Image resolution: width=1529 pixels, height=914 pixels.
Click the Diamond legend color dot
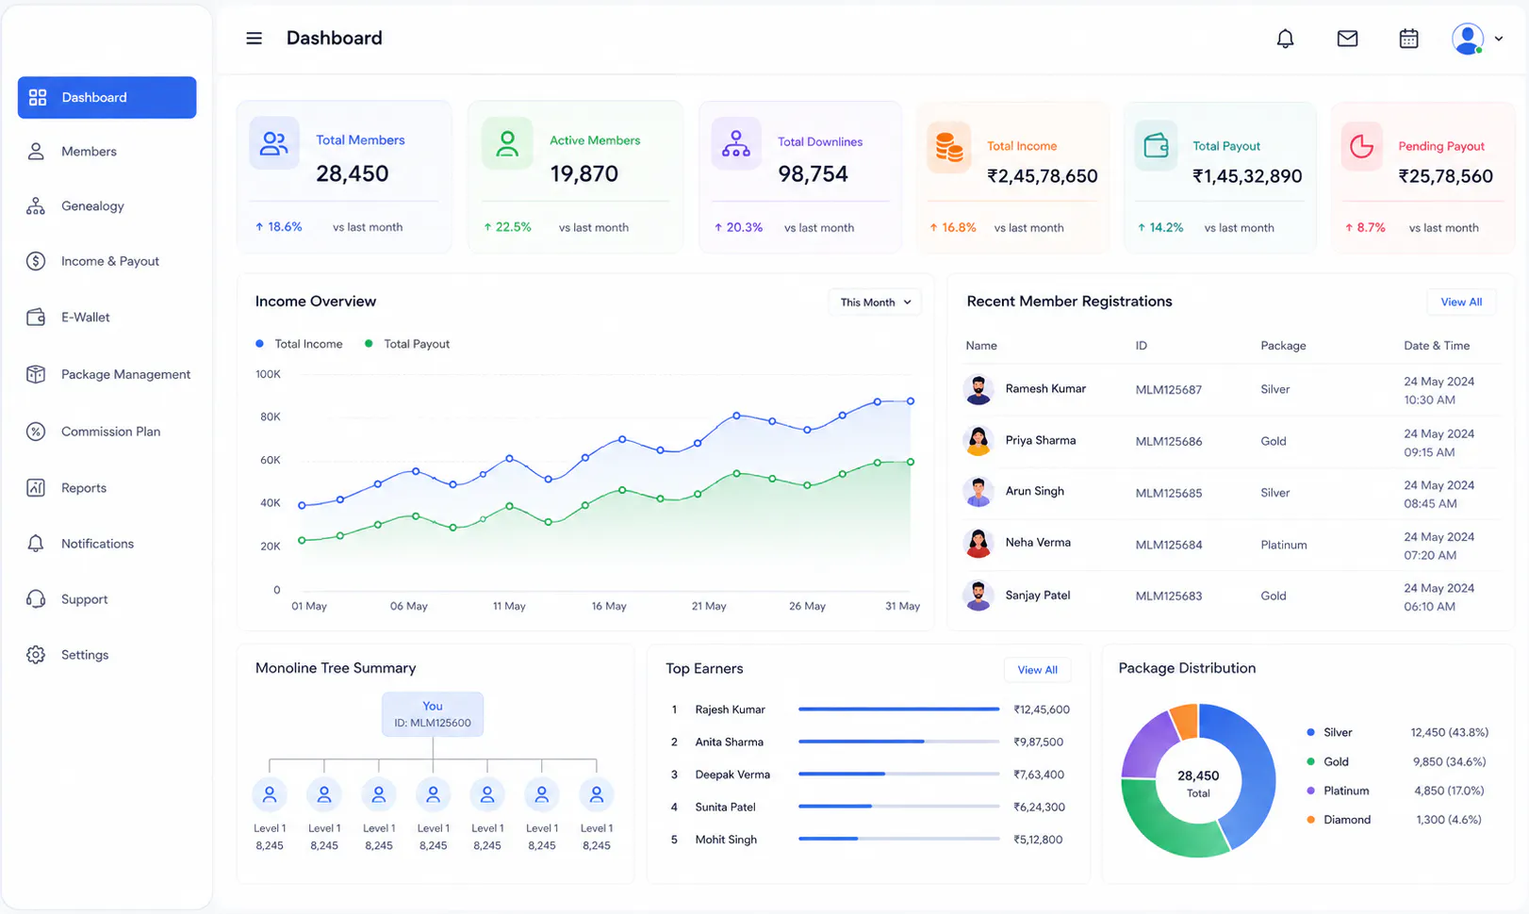click(x=1310, y=820)
